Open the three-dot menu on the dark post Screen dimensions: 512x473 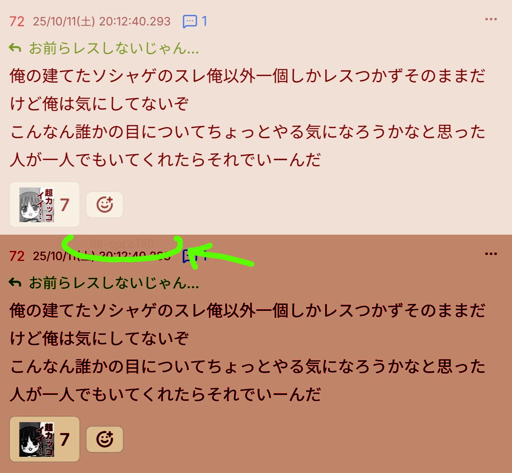[x=491, y=254]
